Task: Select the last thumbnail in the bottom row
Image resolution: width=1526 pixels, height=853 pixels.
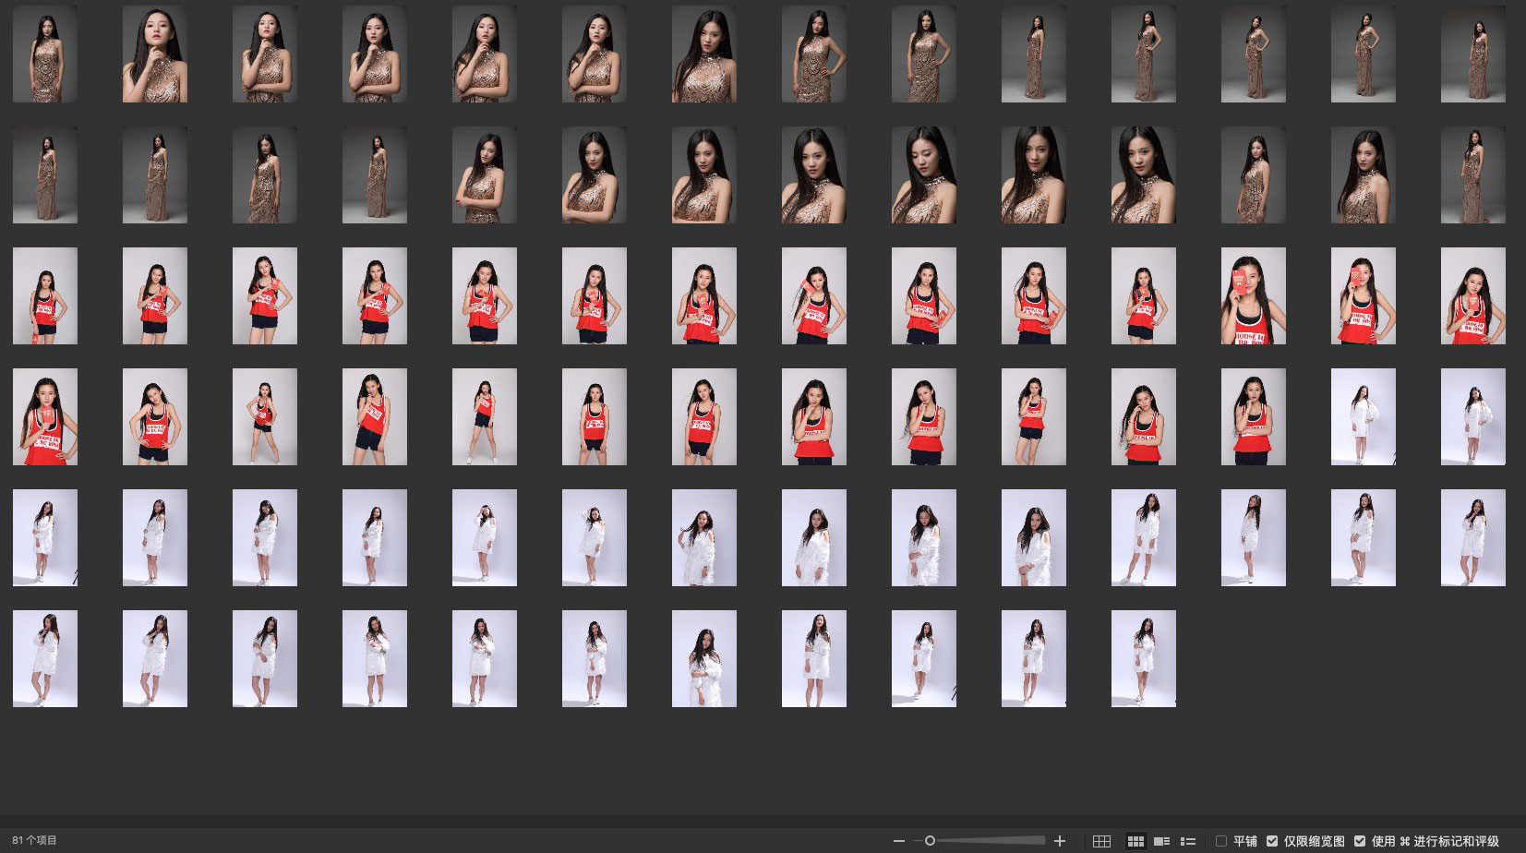Action: click(1143, 658)
